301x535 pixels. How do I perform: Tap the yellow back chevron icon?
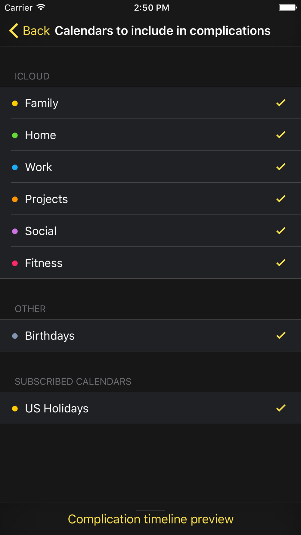(x=14, y=31)
